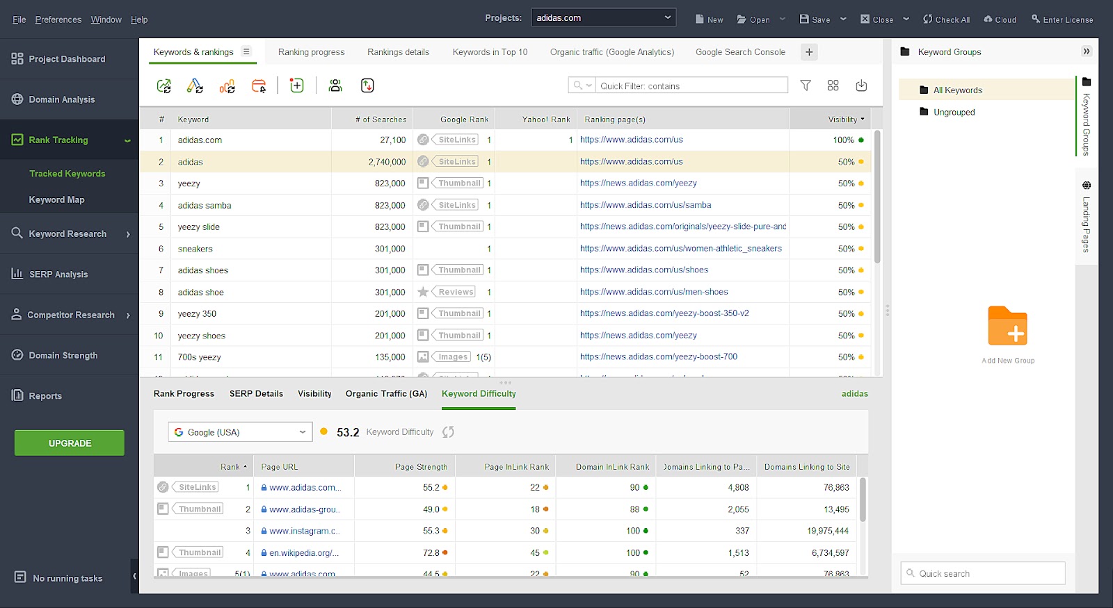Click New project button
The height and width of the screenshot is (608, 1113).
(710, 19)
